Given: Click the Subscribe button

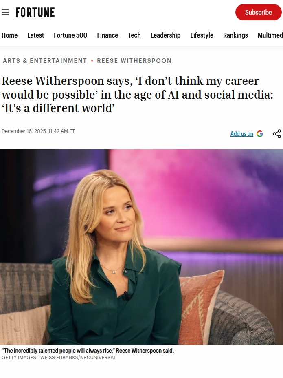Looking at the screenshot, I should [258, 12].
